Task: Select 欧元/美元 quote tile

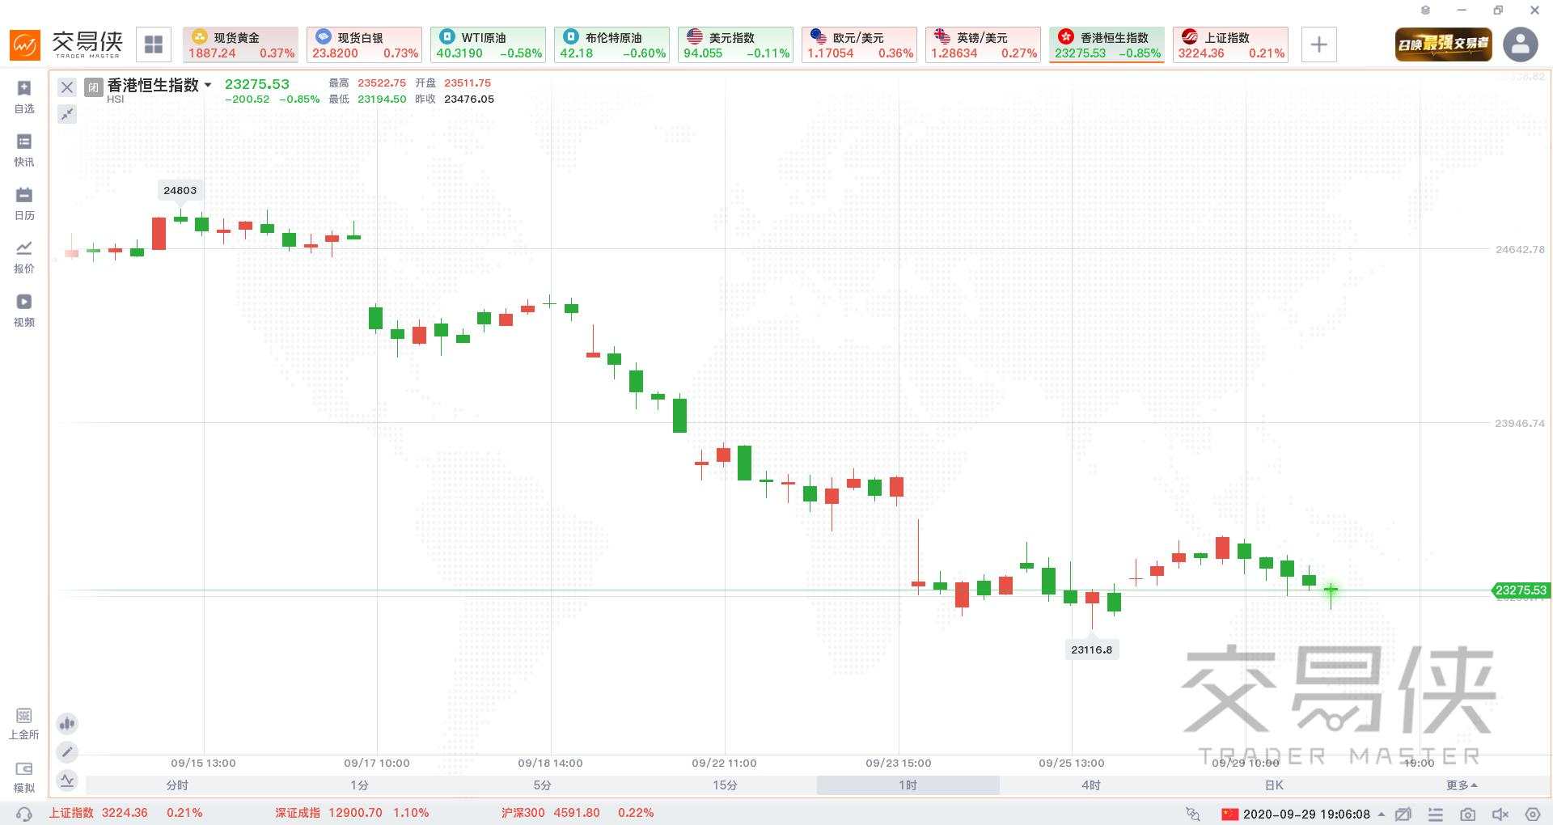Action: pyautogui.click(x=859, y=44)
